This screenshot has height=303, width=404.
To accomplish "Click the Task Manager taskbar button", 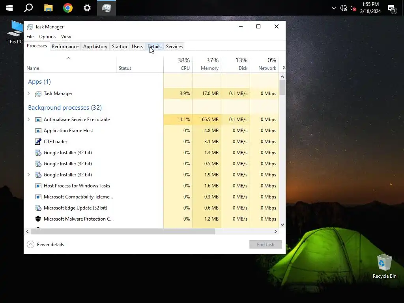I will 107,8.
